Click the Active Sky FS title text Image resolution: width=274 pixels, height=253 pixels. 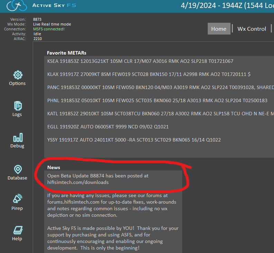pos(54,5)
